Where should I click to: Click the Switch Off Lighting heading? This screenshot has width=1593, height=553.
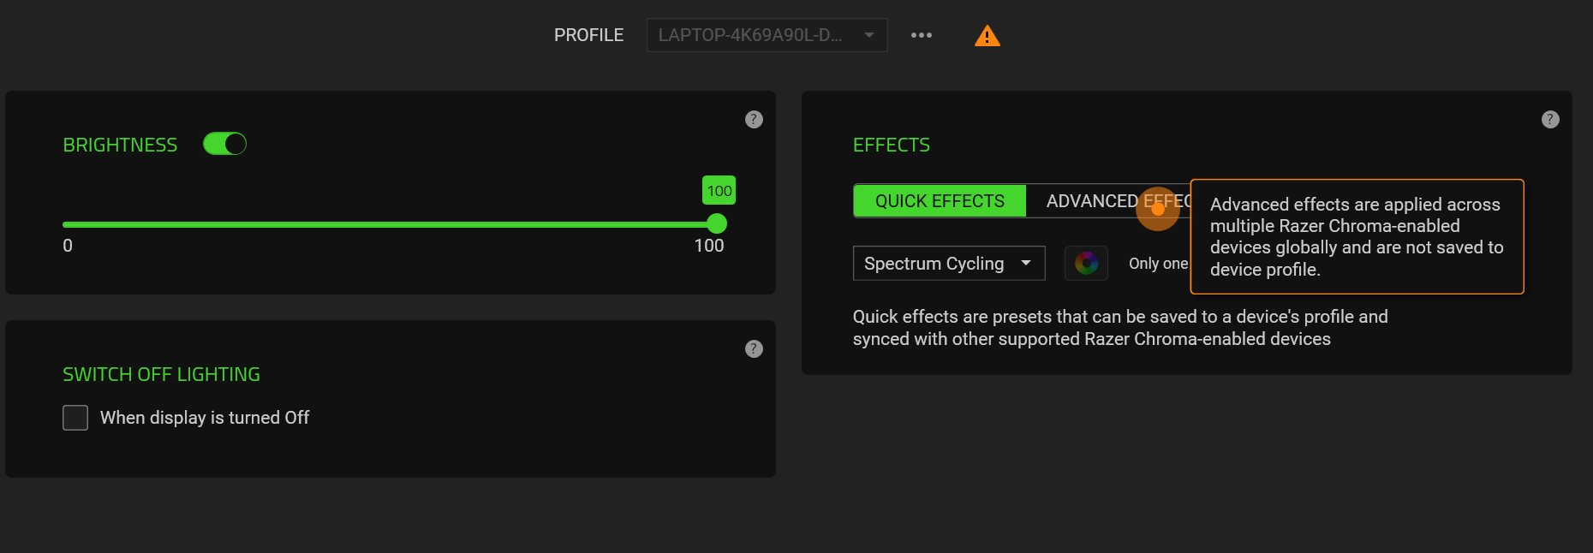(x=161, y=374)
